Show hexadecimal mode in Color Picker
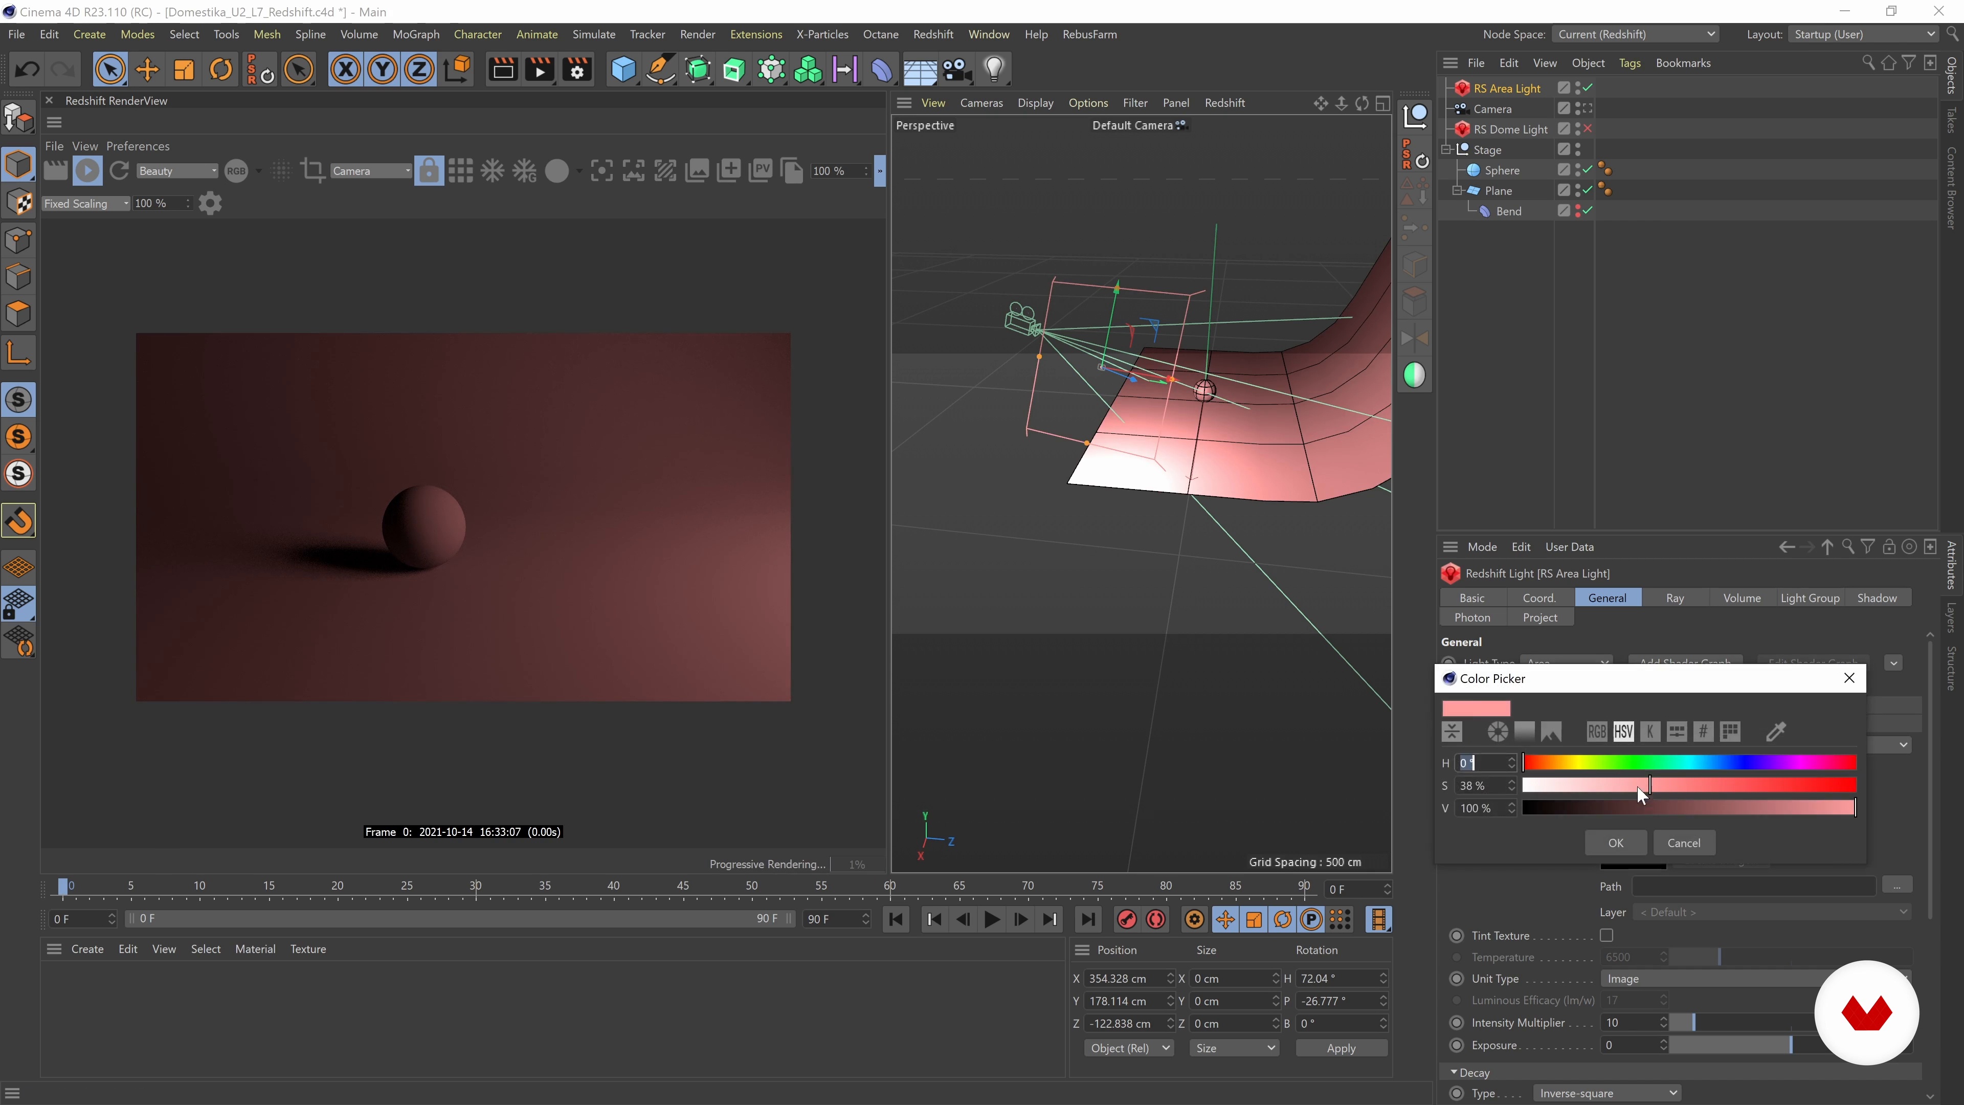Viewport: 1964px width, 1105px height. pos(1703,732)
